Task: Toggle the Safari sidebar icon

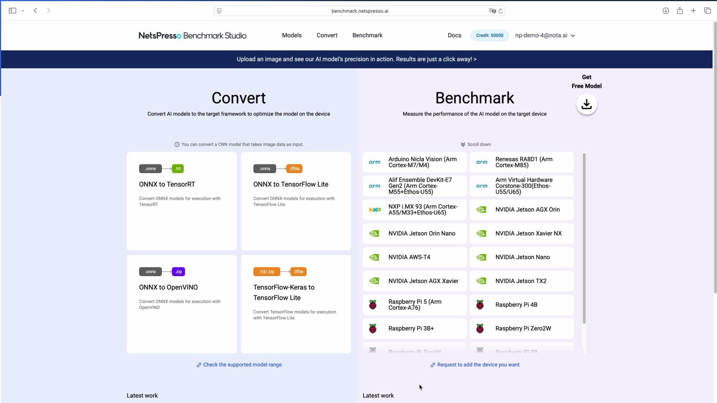Action: click(12, 11)
